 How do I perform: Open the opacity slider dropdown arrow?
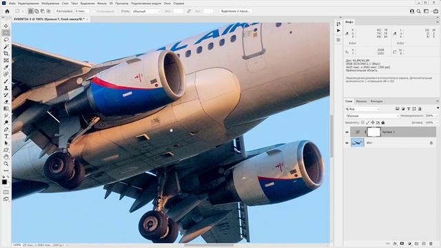(x=437, y=116)
